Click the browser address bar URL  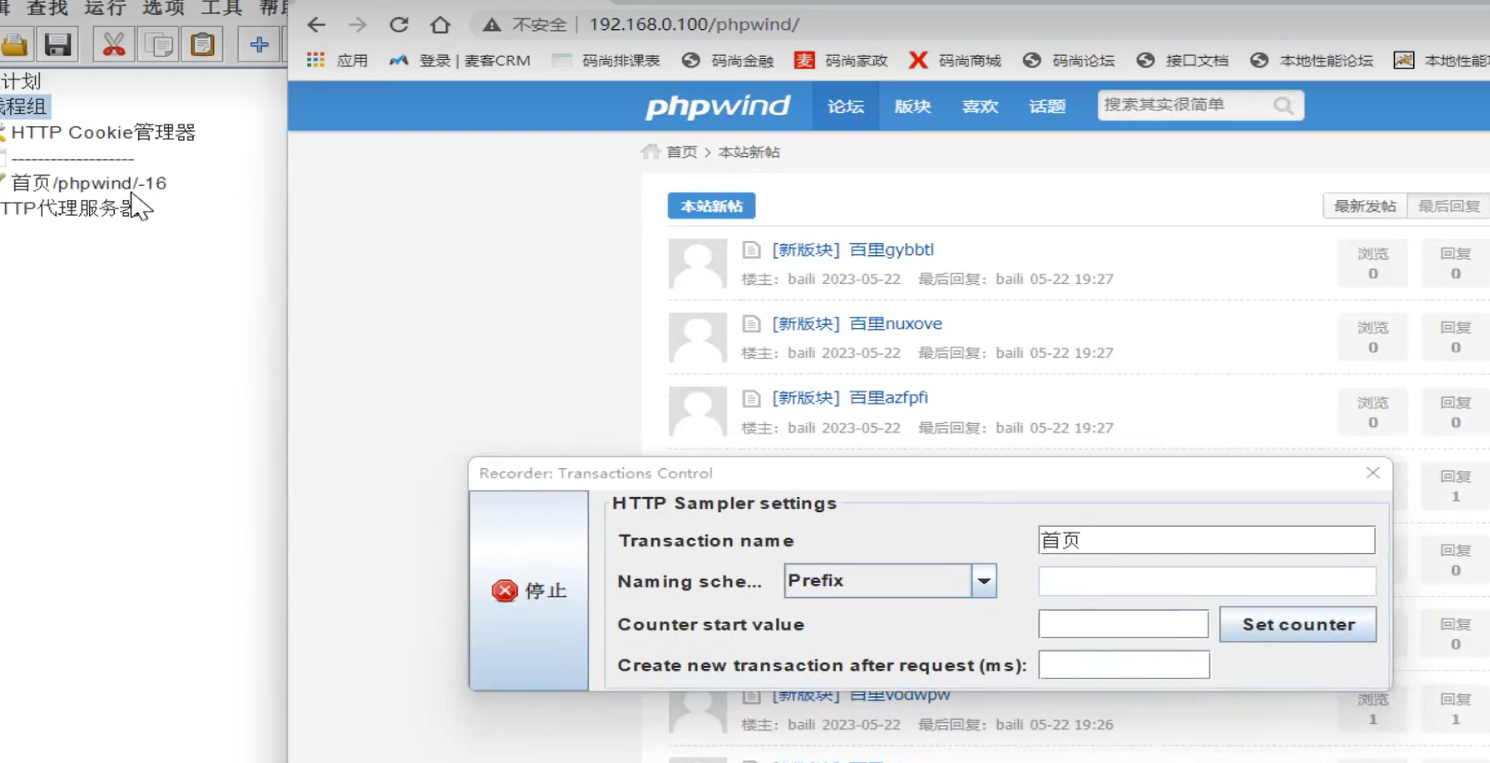pyautogui.click(x=694, y=25)
